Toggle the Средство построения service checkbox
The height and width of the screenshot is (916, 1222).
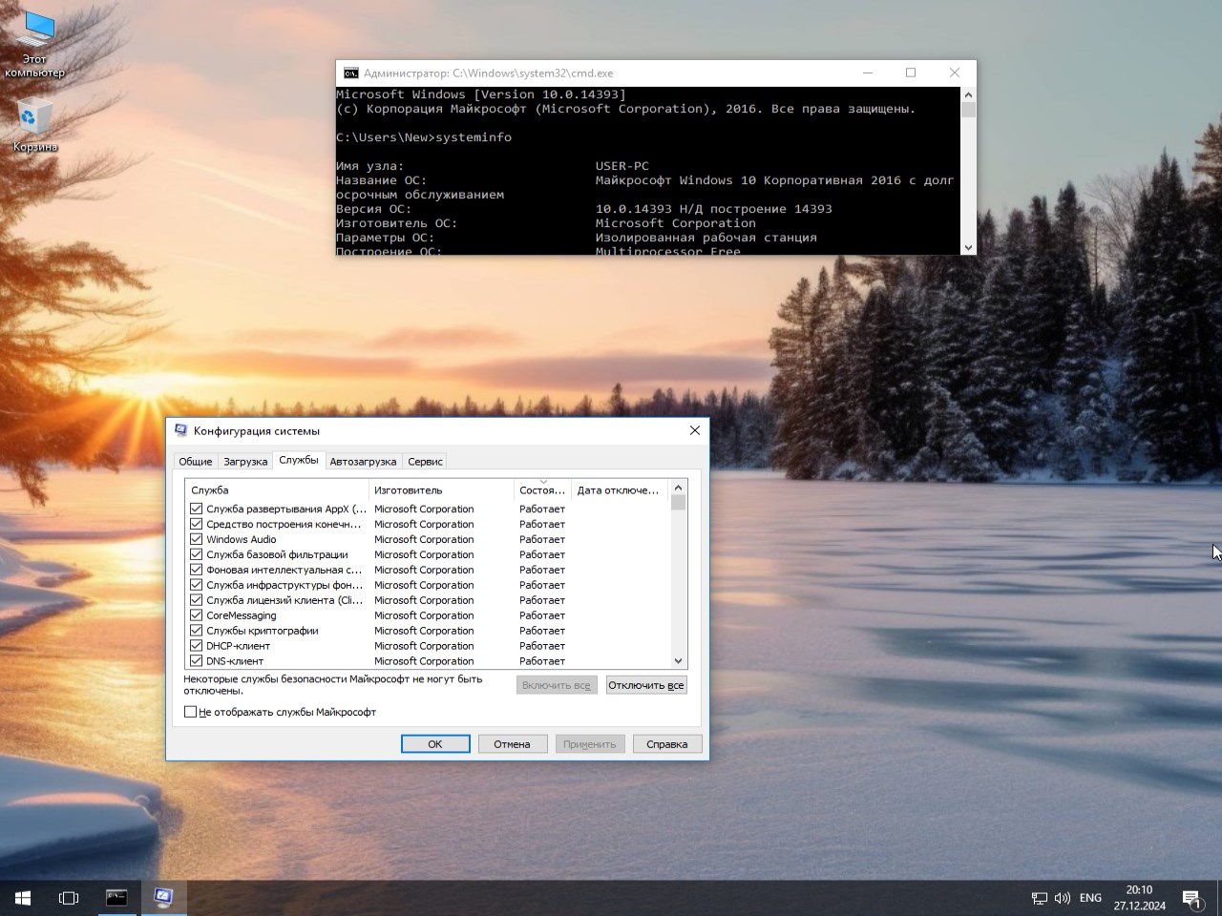[x=196, y=524]
